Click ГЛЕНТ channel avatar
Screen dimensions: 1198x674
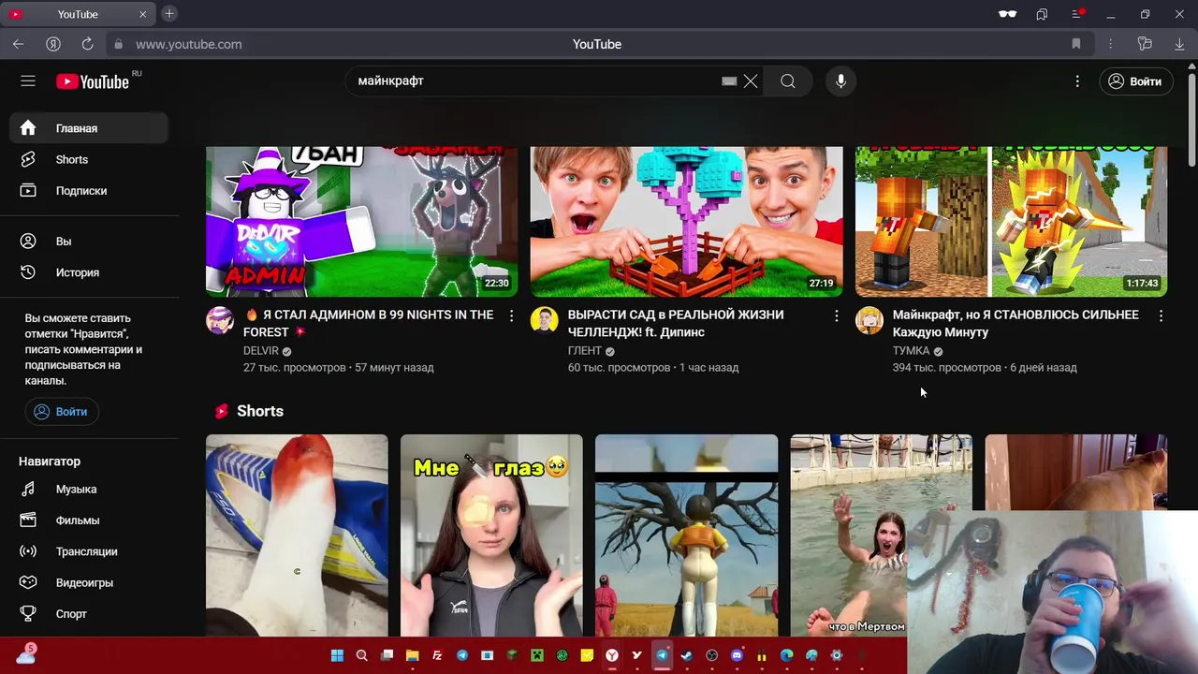pos(545,320)
